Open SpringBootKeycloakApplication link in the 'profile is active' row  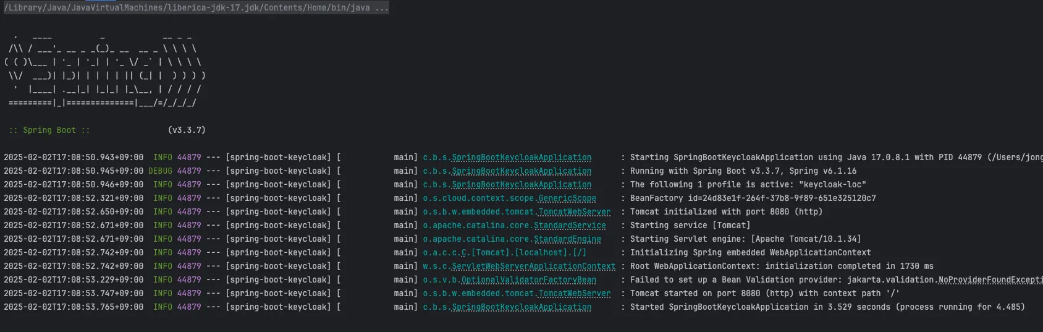[x=521, y=185]
